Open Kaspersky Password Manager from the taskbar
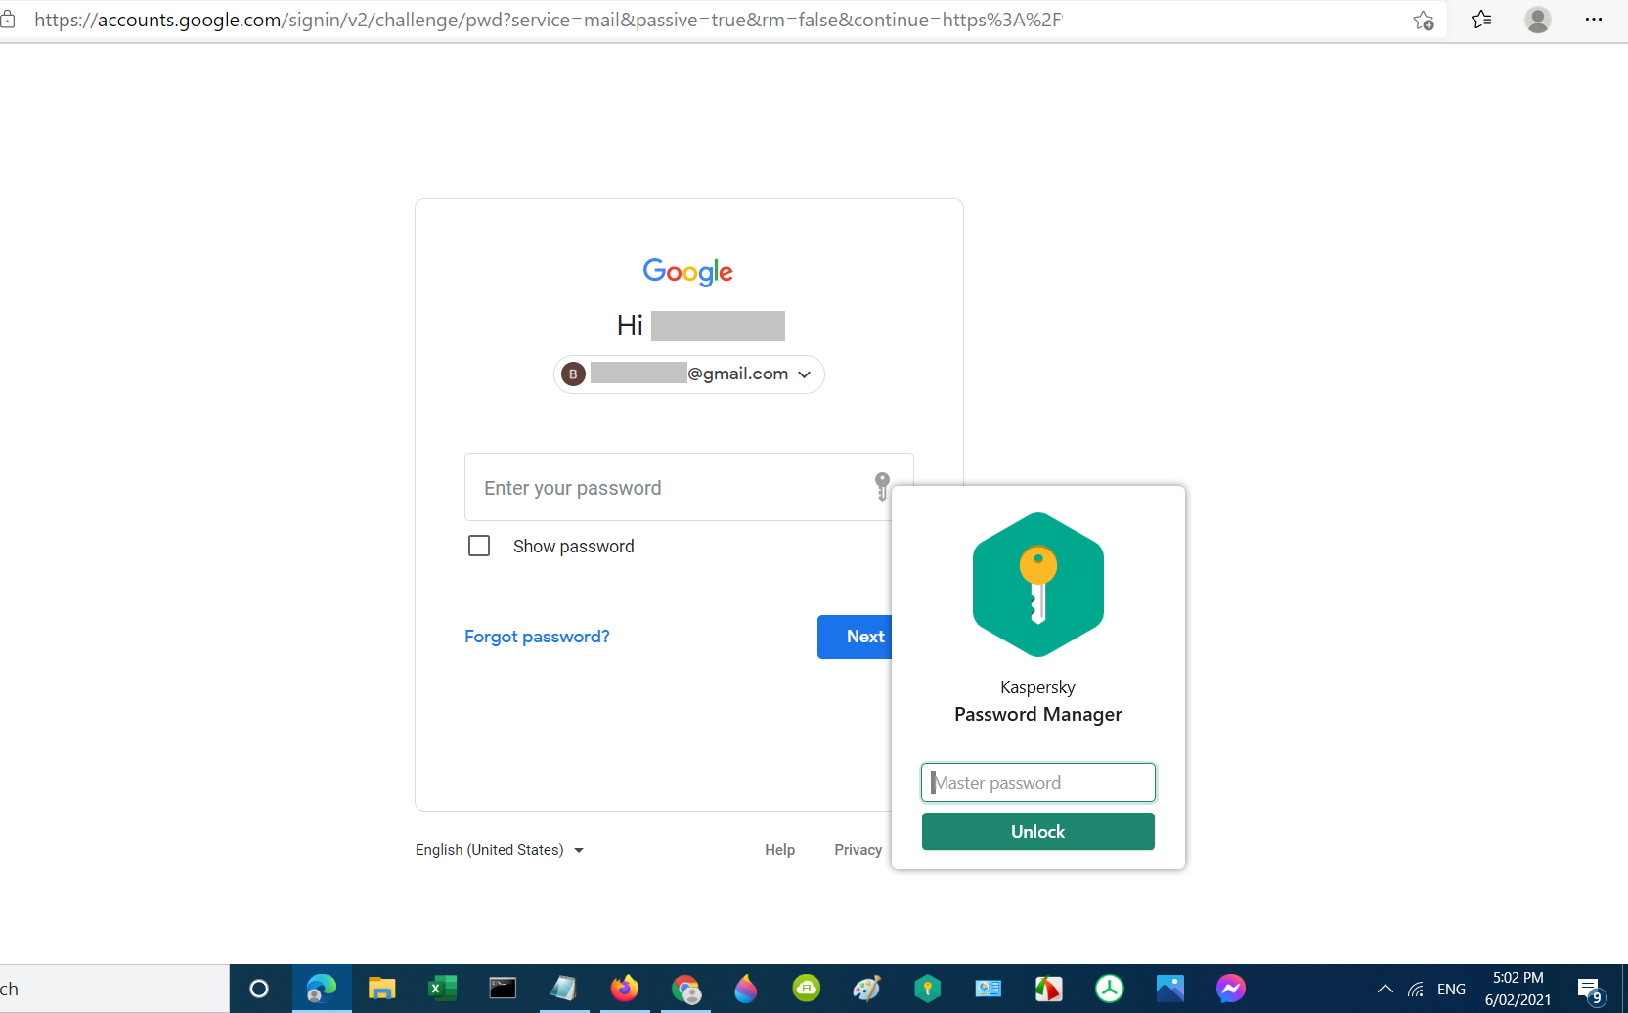 coord(928,989)
